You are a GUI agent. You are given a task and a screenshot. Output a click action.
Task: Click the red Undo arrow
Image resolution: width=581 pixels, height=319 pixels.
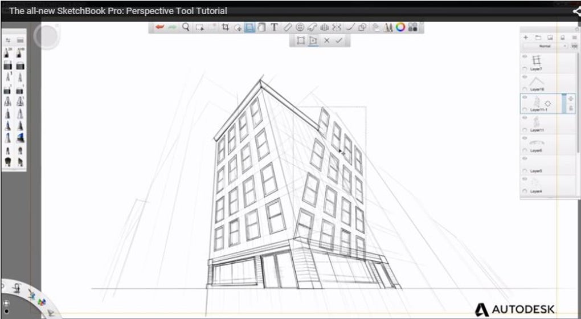[x=160, y=27]
